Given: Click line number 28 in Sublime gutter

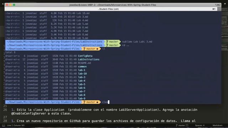Looking at the screenshot, I should click(x=5, y=121).
